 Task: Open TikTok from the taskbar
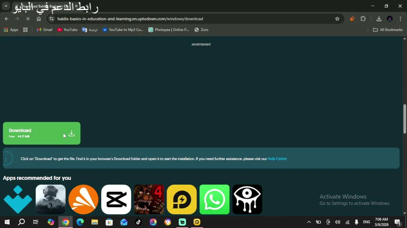click(x=139, y=222)
